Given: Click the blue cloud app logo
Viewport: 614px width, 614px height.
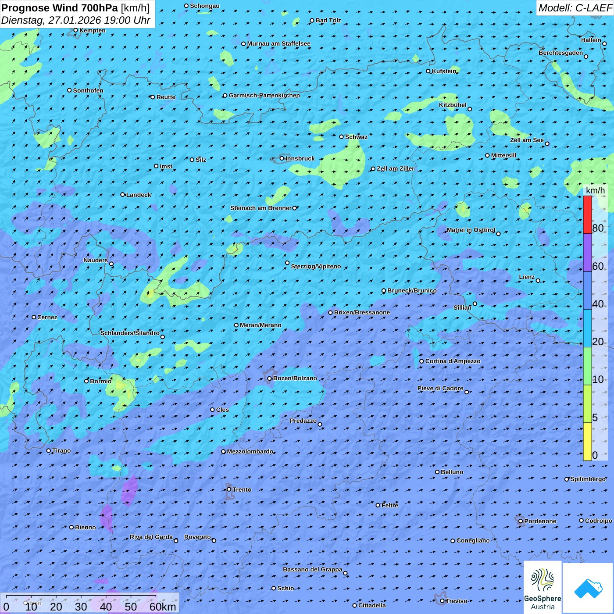Looking at the screenshot, I should click(x=588, y=588).
